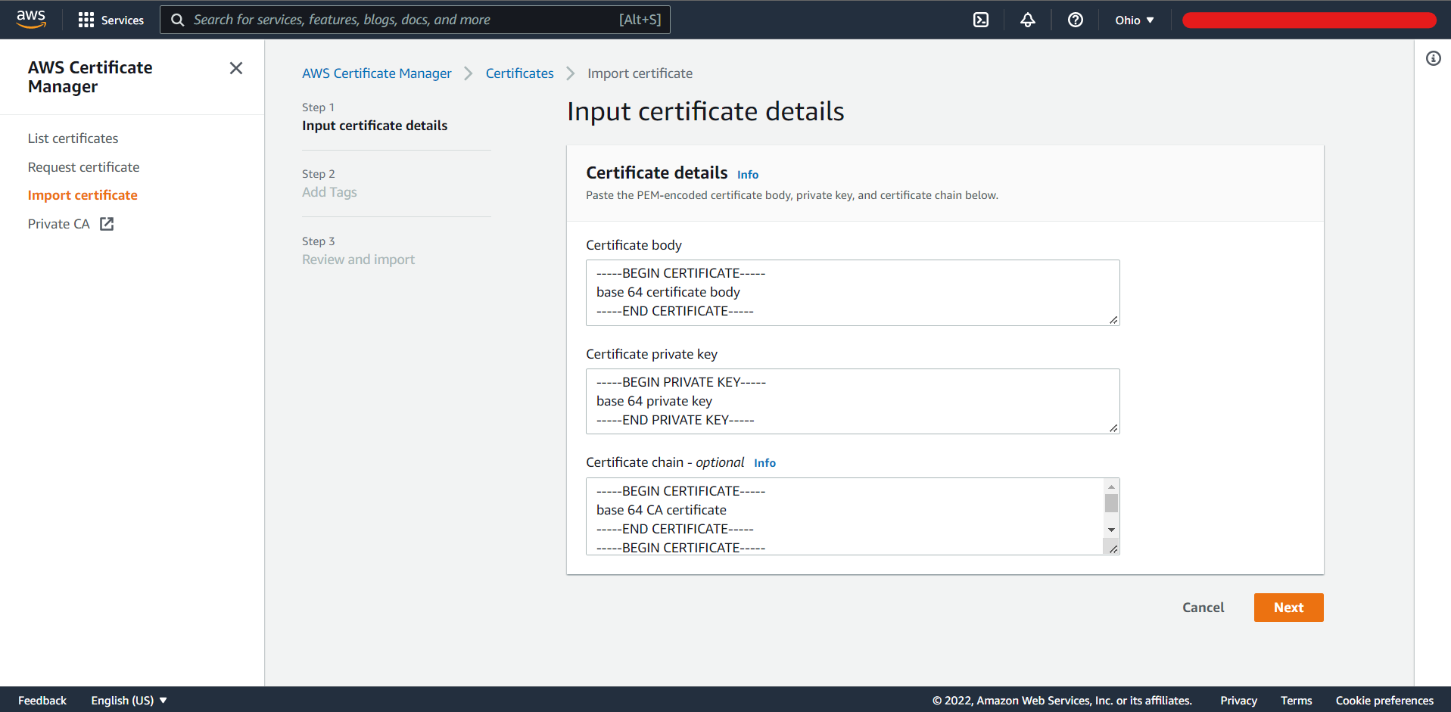Click the Certificate chain scrollbar thumb
1451x712 pixels.
(1111, 503)
